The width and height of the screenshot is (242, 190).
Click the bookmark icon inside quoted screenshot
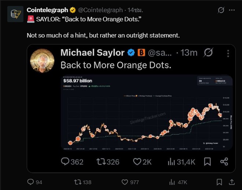(x=207, y=161)
